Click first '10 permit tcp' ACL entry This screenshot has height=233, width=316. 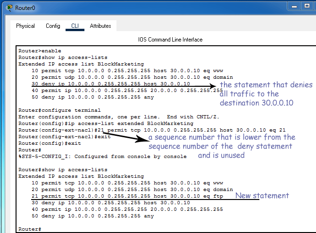point(127,71)
